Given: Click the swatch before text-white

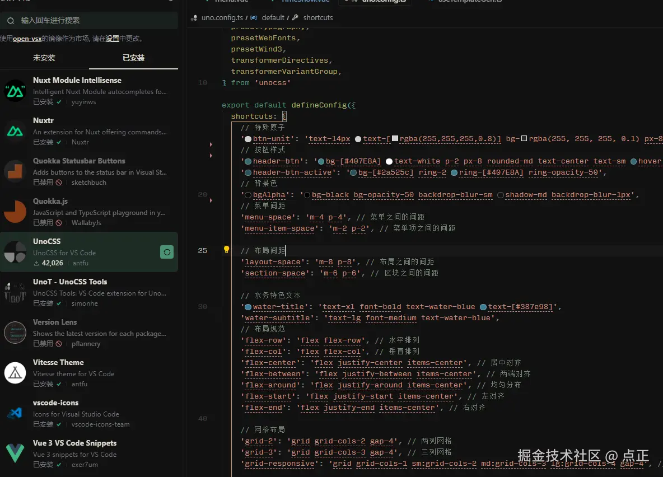Looking at the screenshot, I should (x=389, y=162).
